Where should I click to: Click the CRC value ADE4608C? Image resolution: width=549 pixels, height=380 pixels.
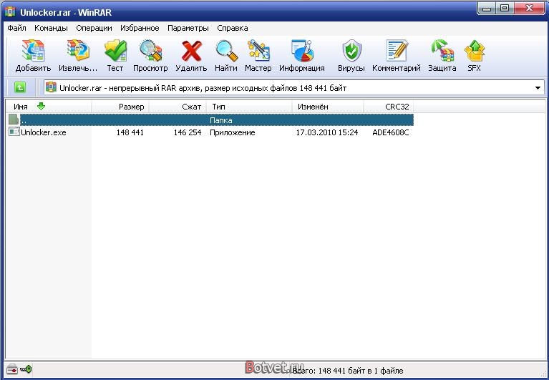click(x=390, y=132)
